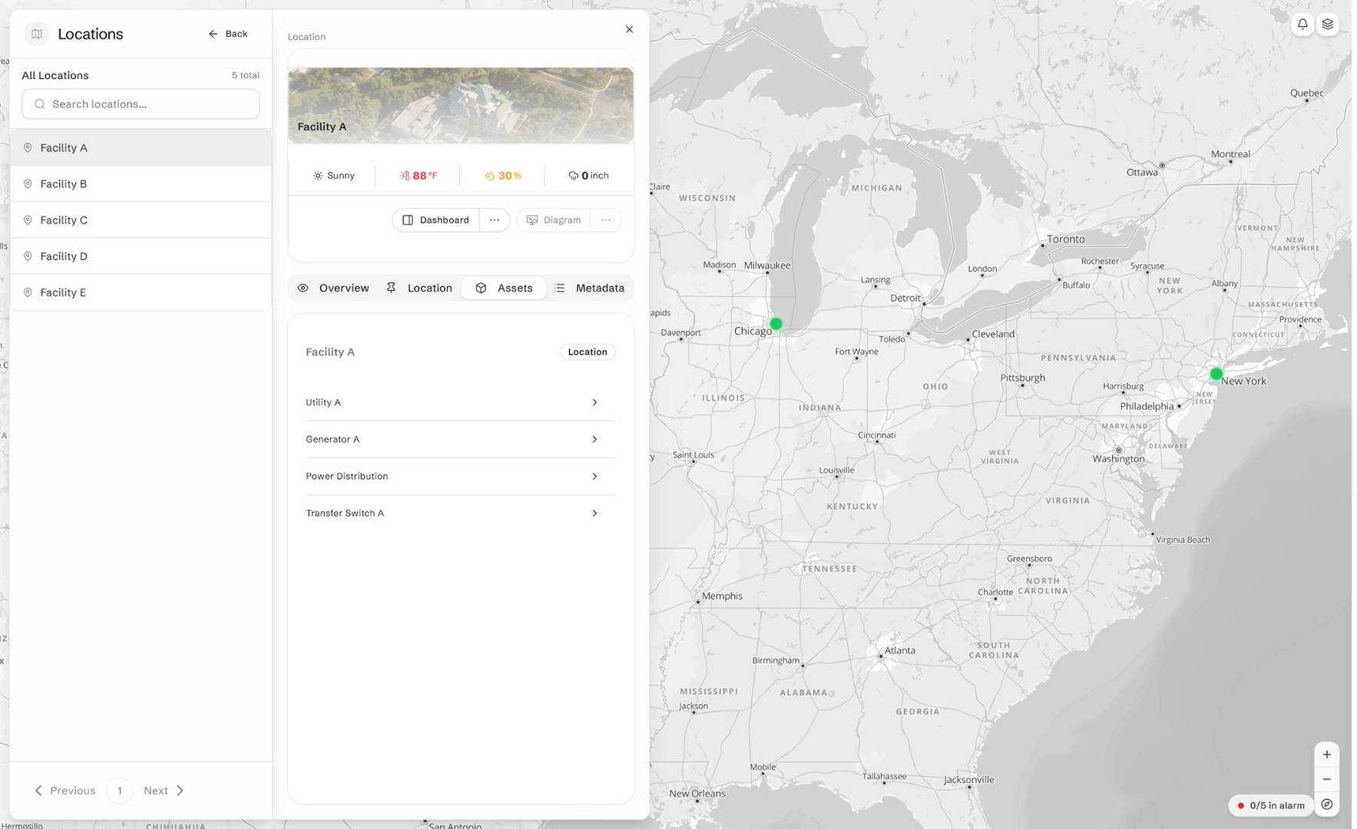Image resolution: width=1357 pixels, height=829 pixels.
Task: Open the Dashboard more options ellipsis
Action: coord(495,220)
